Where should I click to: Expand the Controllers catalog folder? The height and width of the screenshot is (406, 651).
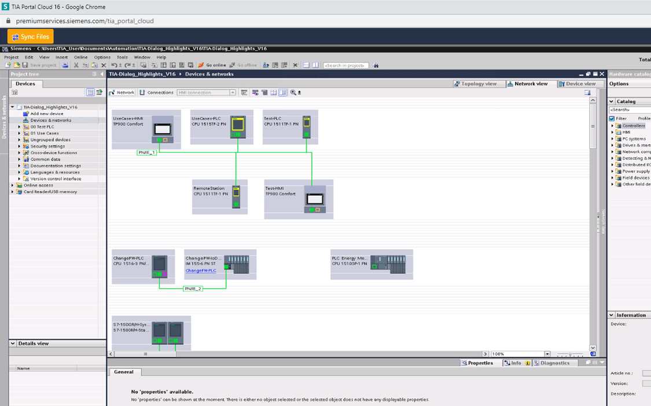pos(612,126)
